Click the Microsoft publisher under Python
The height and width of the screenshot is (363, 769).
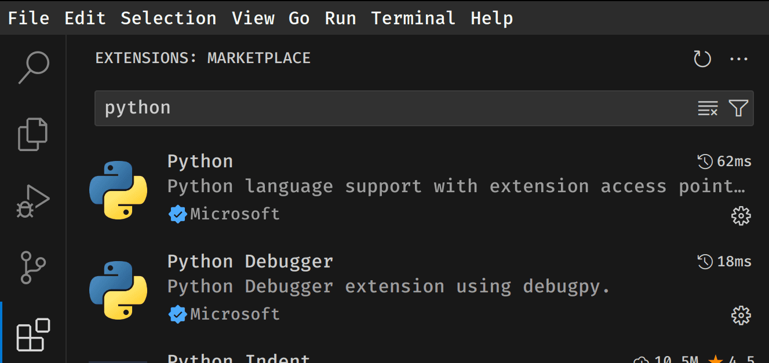235,214
